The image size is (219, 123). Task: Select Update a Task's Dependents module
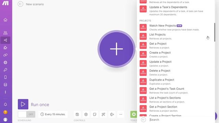point(176,11)
